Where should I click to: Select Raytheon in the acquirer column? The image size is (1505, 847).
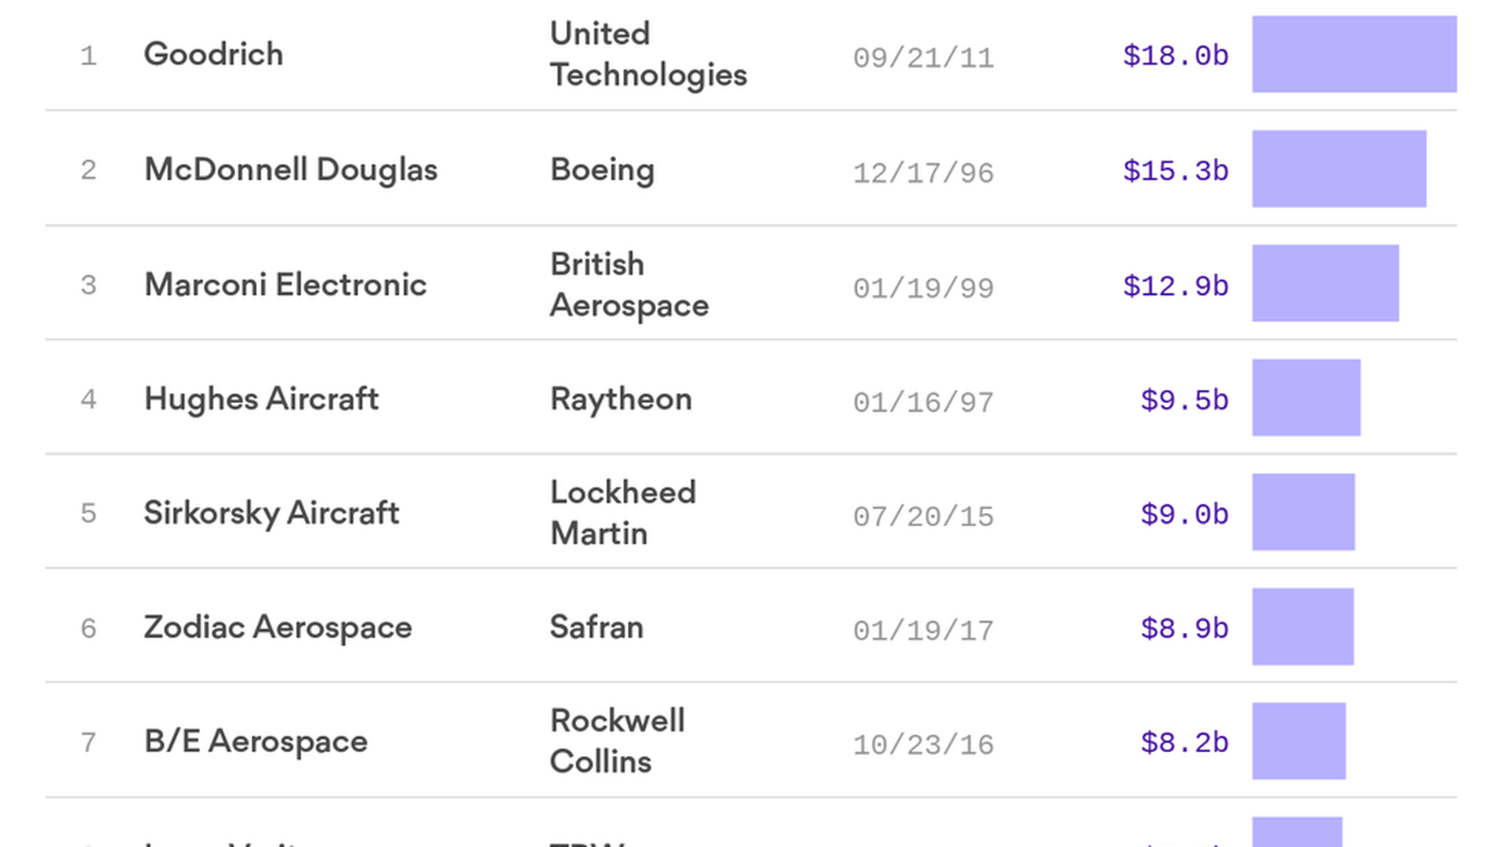point(621,400)
